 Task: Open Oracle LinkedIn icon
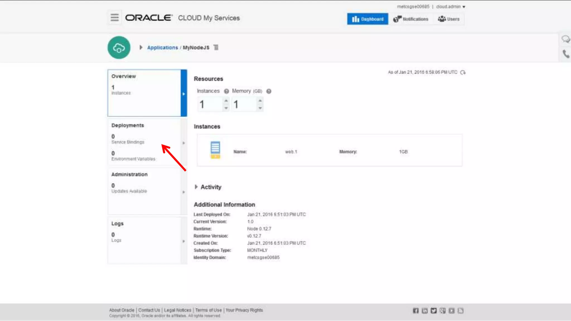pos(425,311)
